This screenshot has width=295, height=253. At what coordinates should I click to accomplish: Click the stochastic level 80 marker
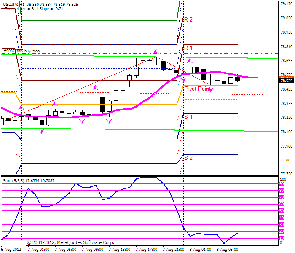[x=282, y=191]
